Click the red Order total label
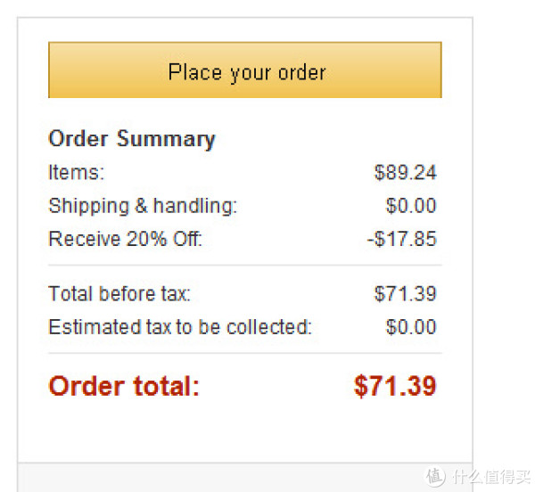This screenshot has width=535, height=492. coord(124,386)
